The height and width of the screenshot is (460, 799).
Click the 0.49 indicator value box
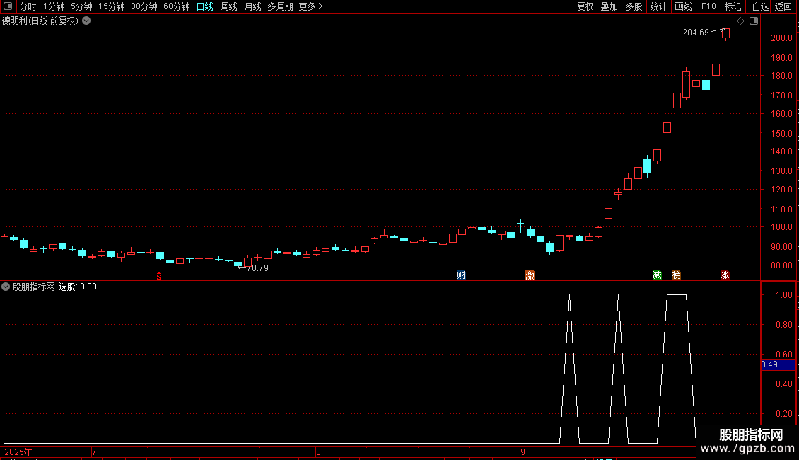click(778, 364)
